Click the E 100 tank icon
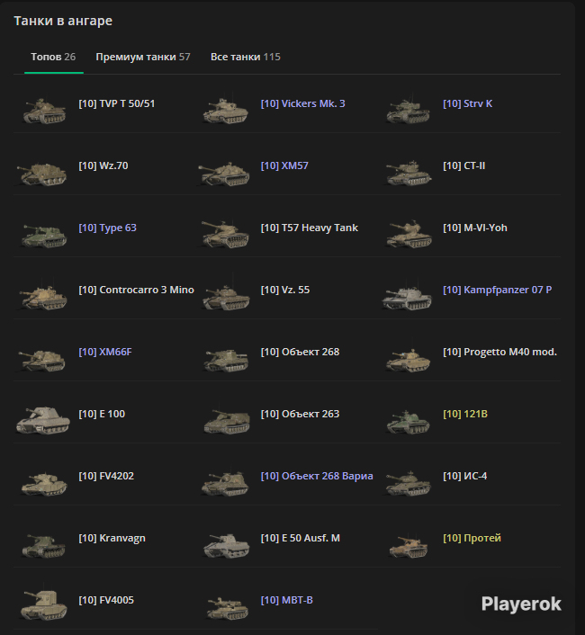585x635 pixels. 43,421
